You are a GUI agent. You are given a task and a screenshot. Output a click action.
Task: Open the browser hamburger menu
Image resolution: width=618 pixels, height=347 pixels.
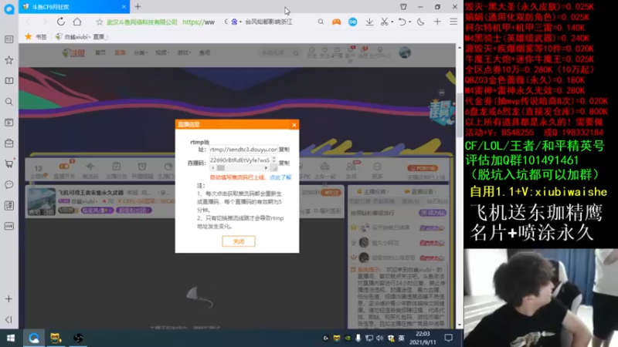453,22
